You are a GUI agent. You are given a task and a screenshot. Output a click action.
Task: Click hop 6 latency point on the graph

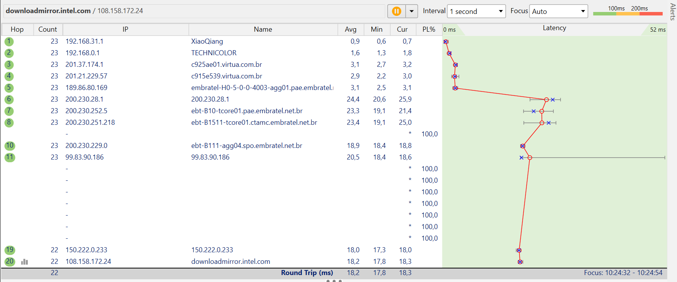pos(546,100)
